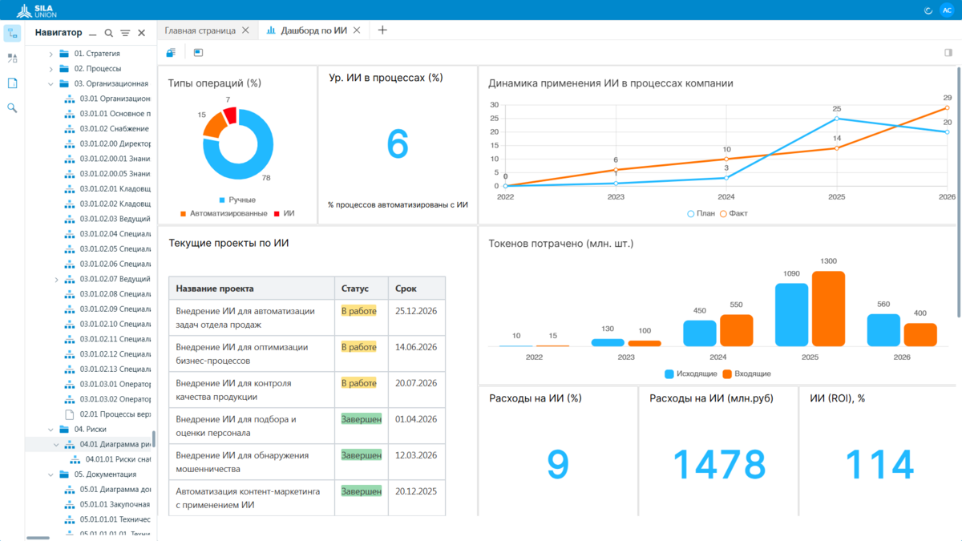
Task: Open the navigator tree icon in left sidebar
Action: [12, 33]
